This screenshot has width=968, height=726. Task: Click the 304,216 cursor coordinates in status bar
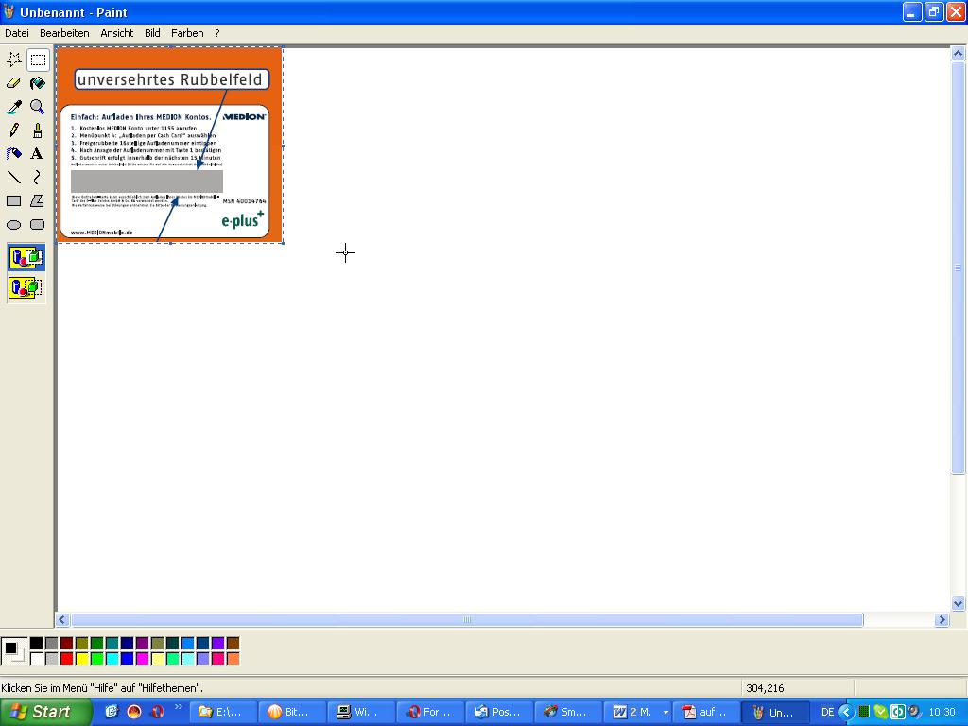pyautogui.click(x=765, y=688)
